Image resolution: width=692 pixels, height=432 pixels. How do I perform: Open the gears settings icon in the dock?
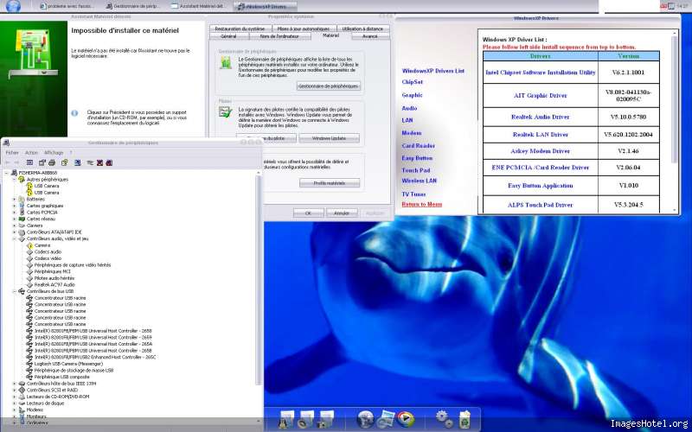(444, 419)
